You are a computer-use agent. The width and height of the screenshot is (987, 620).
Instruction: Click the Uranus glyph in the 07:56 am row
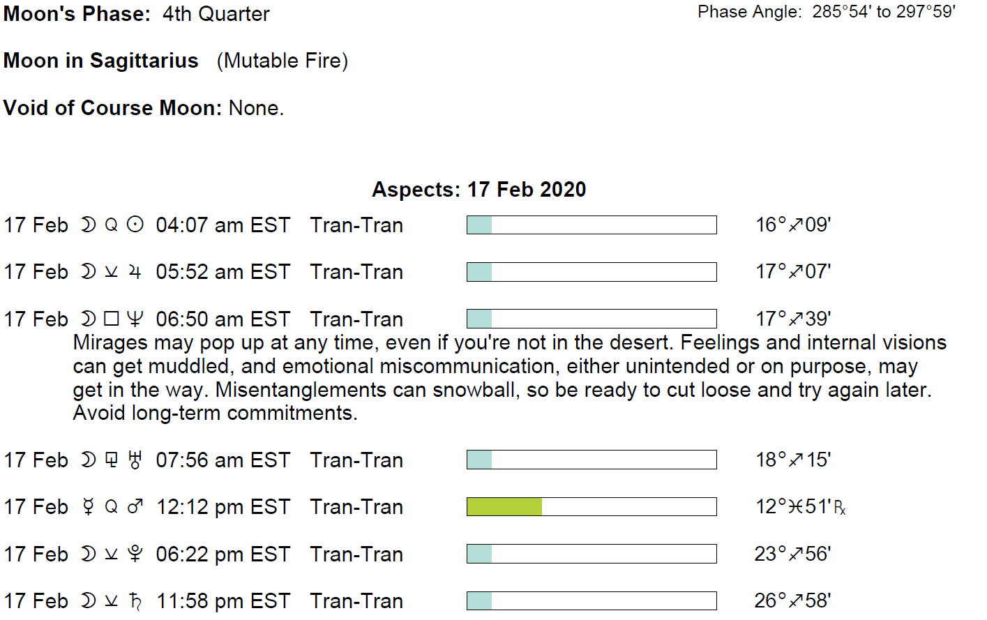point(135,460)
